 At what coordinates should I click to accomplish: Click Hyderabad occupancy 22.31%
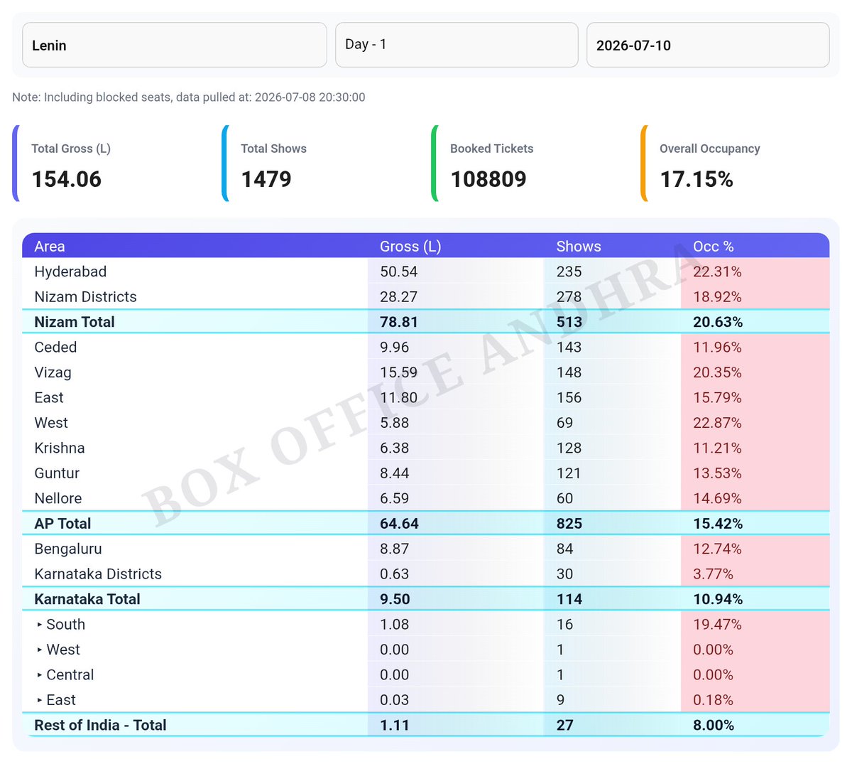[x=717, y=271]
